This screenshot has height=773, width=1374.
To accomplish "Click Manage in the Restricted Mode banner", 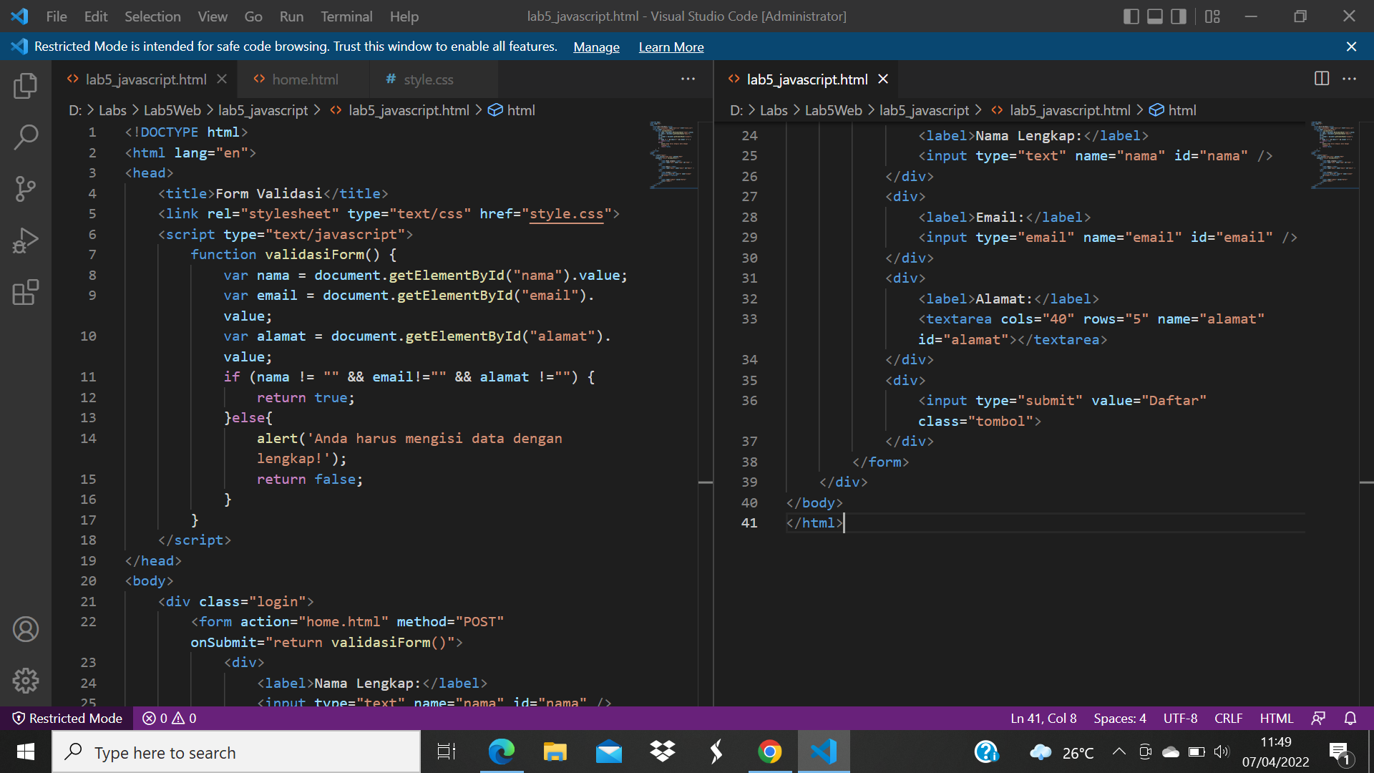I will pyautogui.click(x=596, y=47).
